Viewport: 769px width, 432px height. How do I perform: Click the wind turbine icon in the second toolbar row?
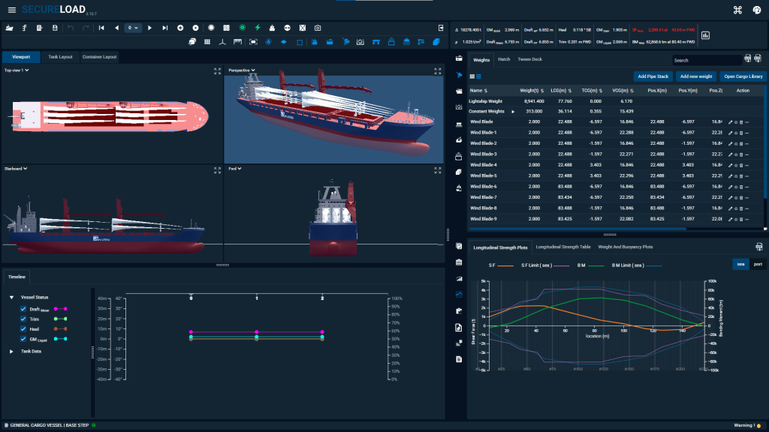[x=222, y=42]
